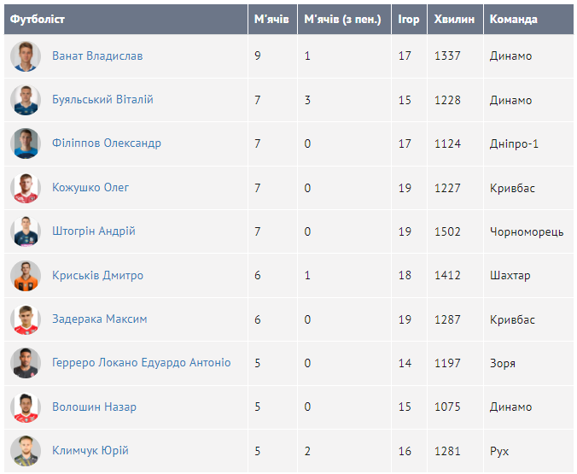Open Задерака Максим's avatar photo
The width and height of the screenshot is (577, 474).
26,319
